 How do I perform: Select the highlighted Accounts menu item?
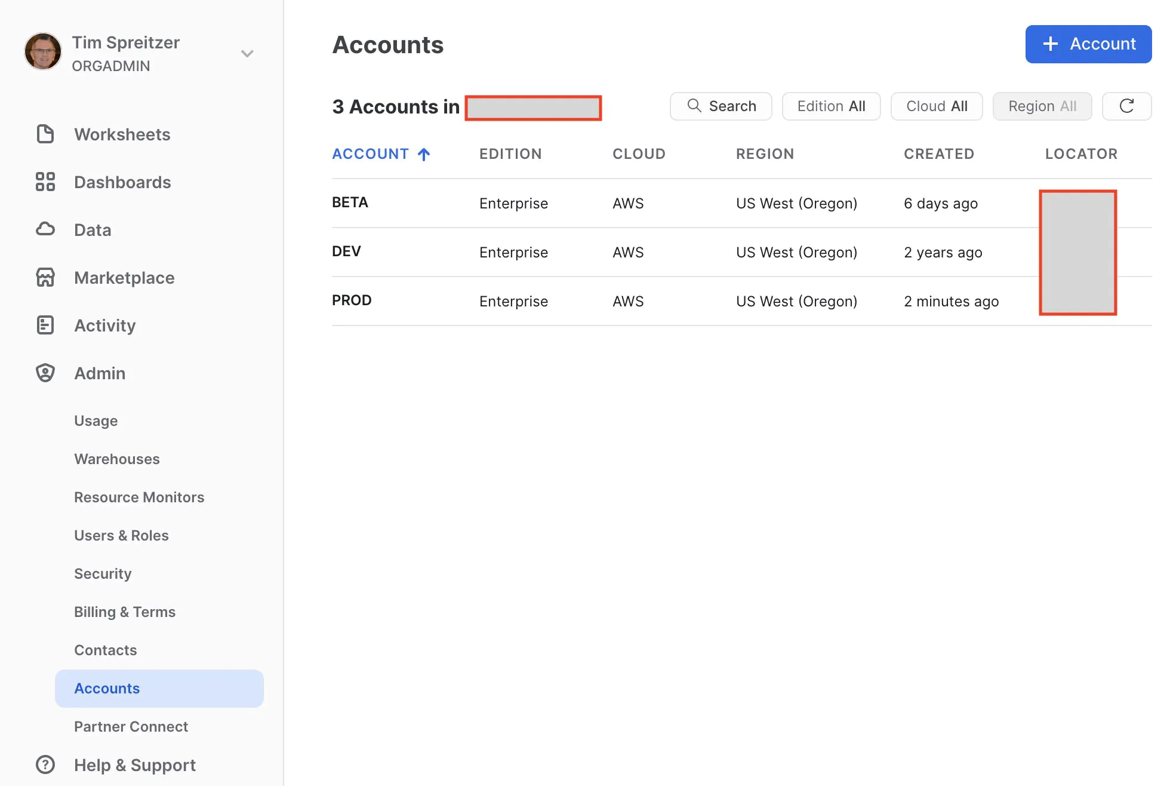pyautogui.click(x=159, y=688)
